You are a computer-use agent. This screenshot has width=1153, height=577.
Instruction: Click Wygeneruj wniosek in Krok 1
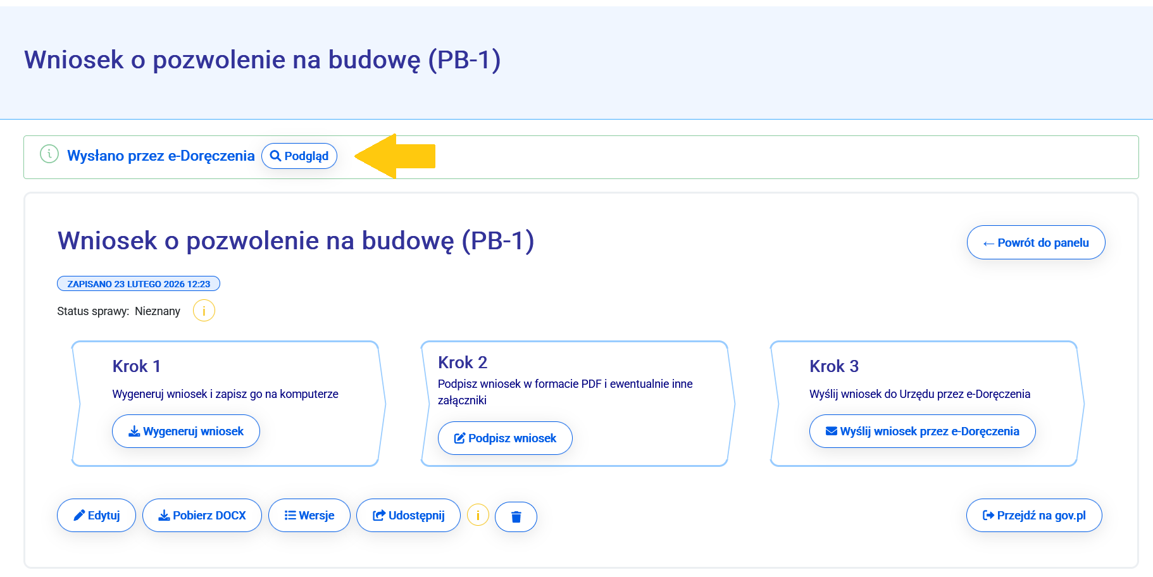[186, 431]
